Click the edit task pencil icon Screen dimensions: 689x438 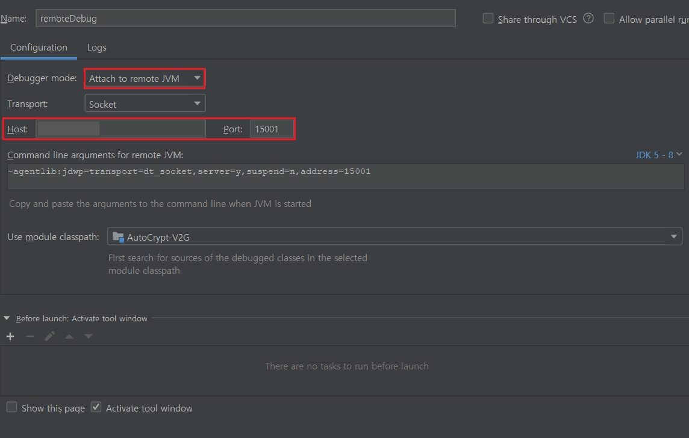click(x=49, y=336)
